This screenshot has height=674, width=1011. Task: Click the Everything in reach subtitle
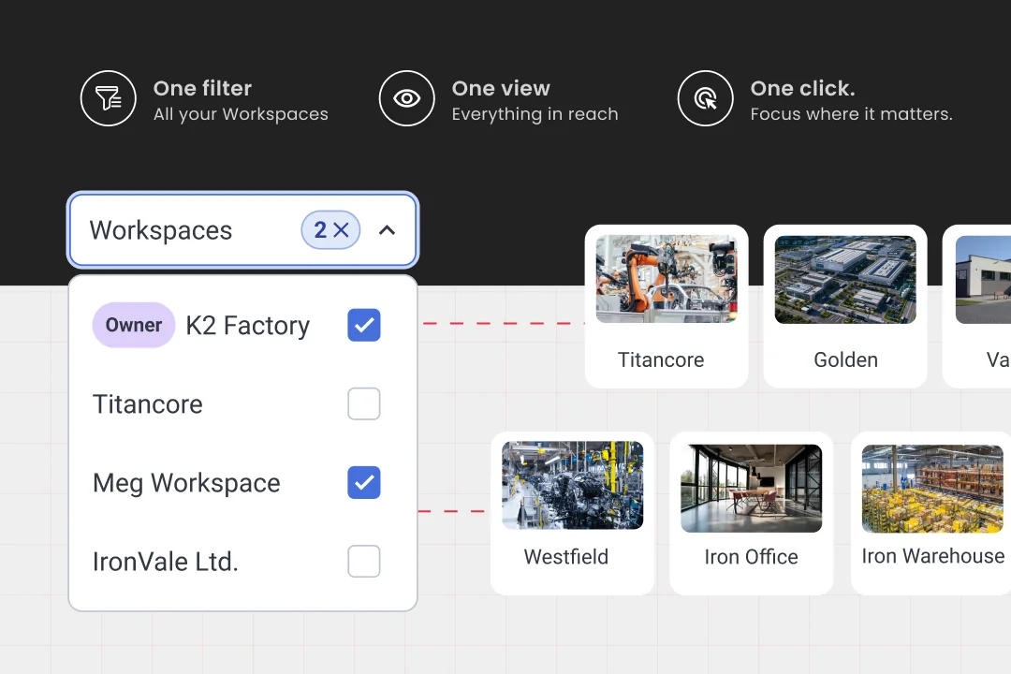[535, 114]
